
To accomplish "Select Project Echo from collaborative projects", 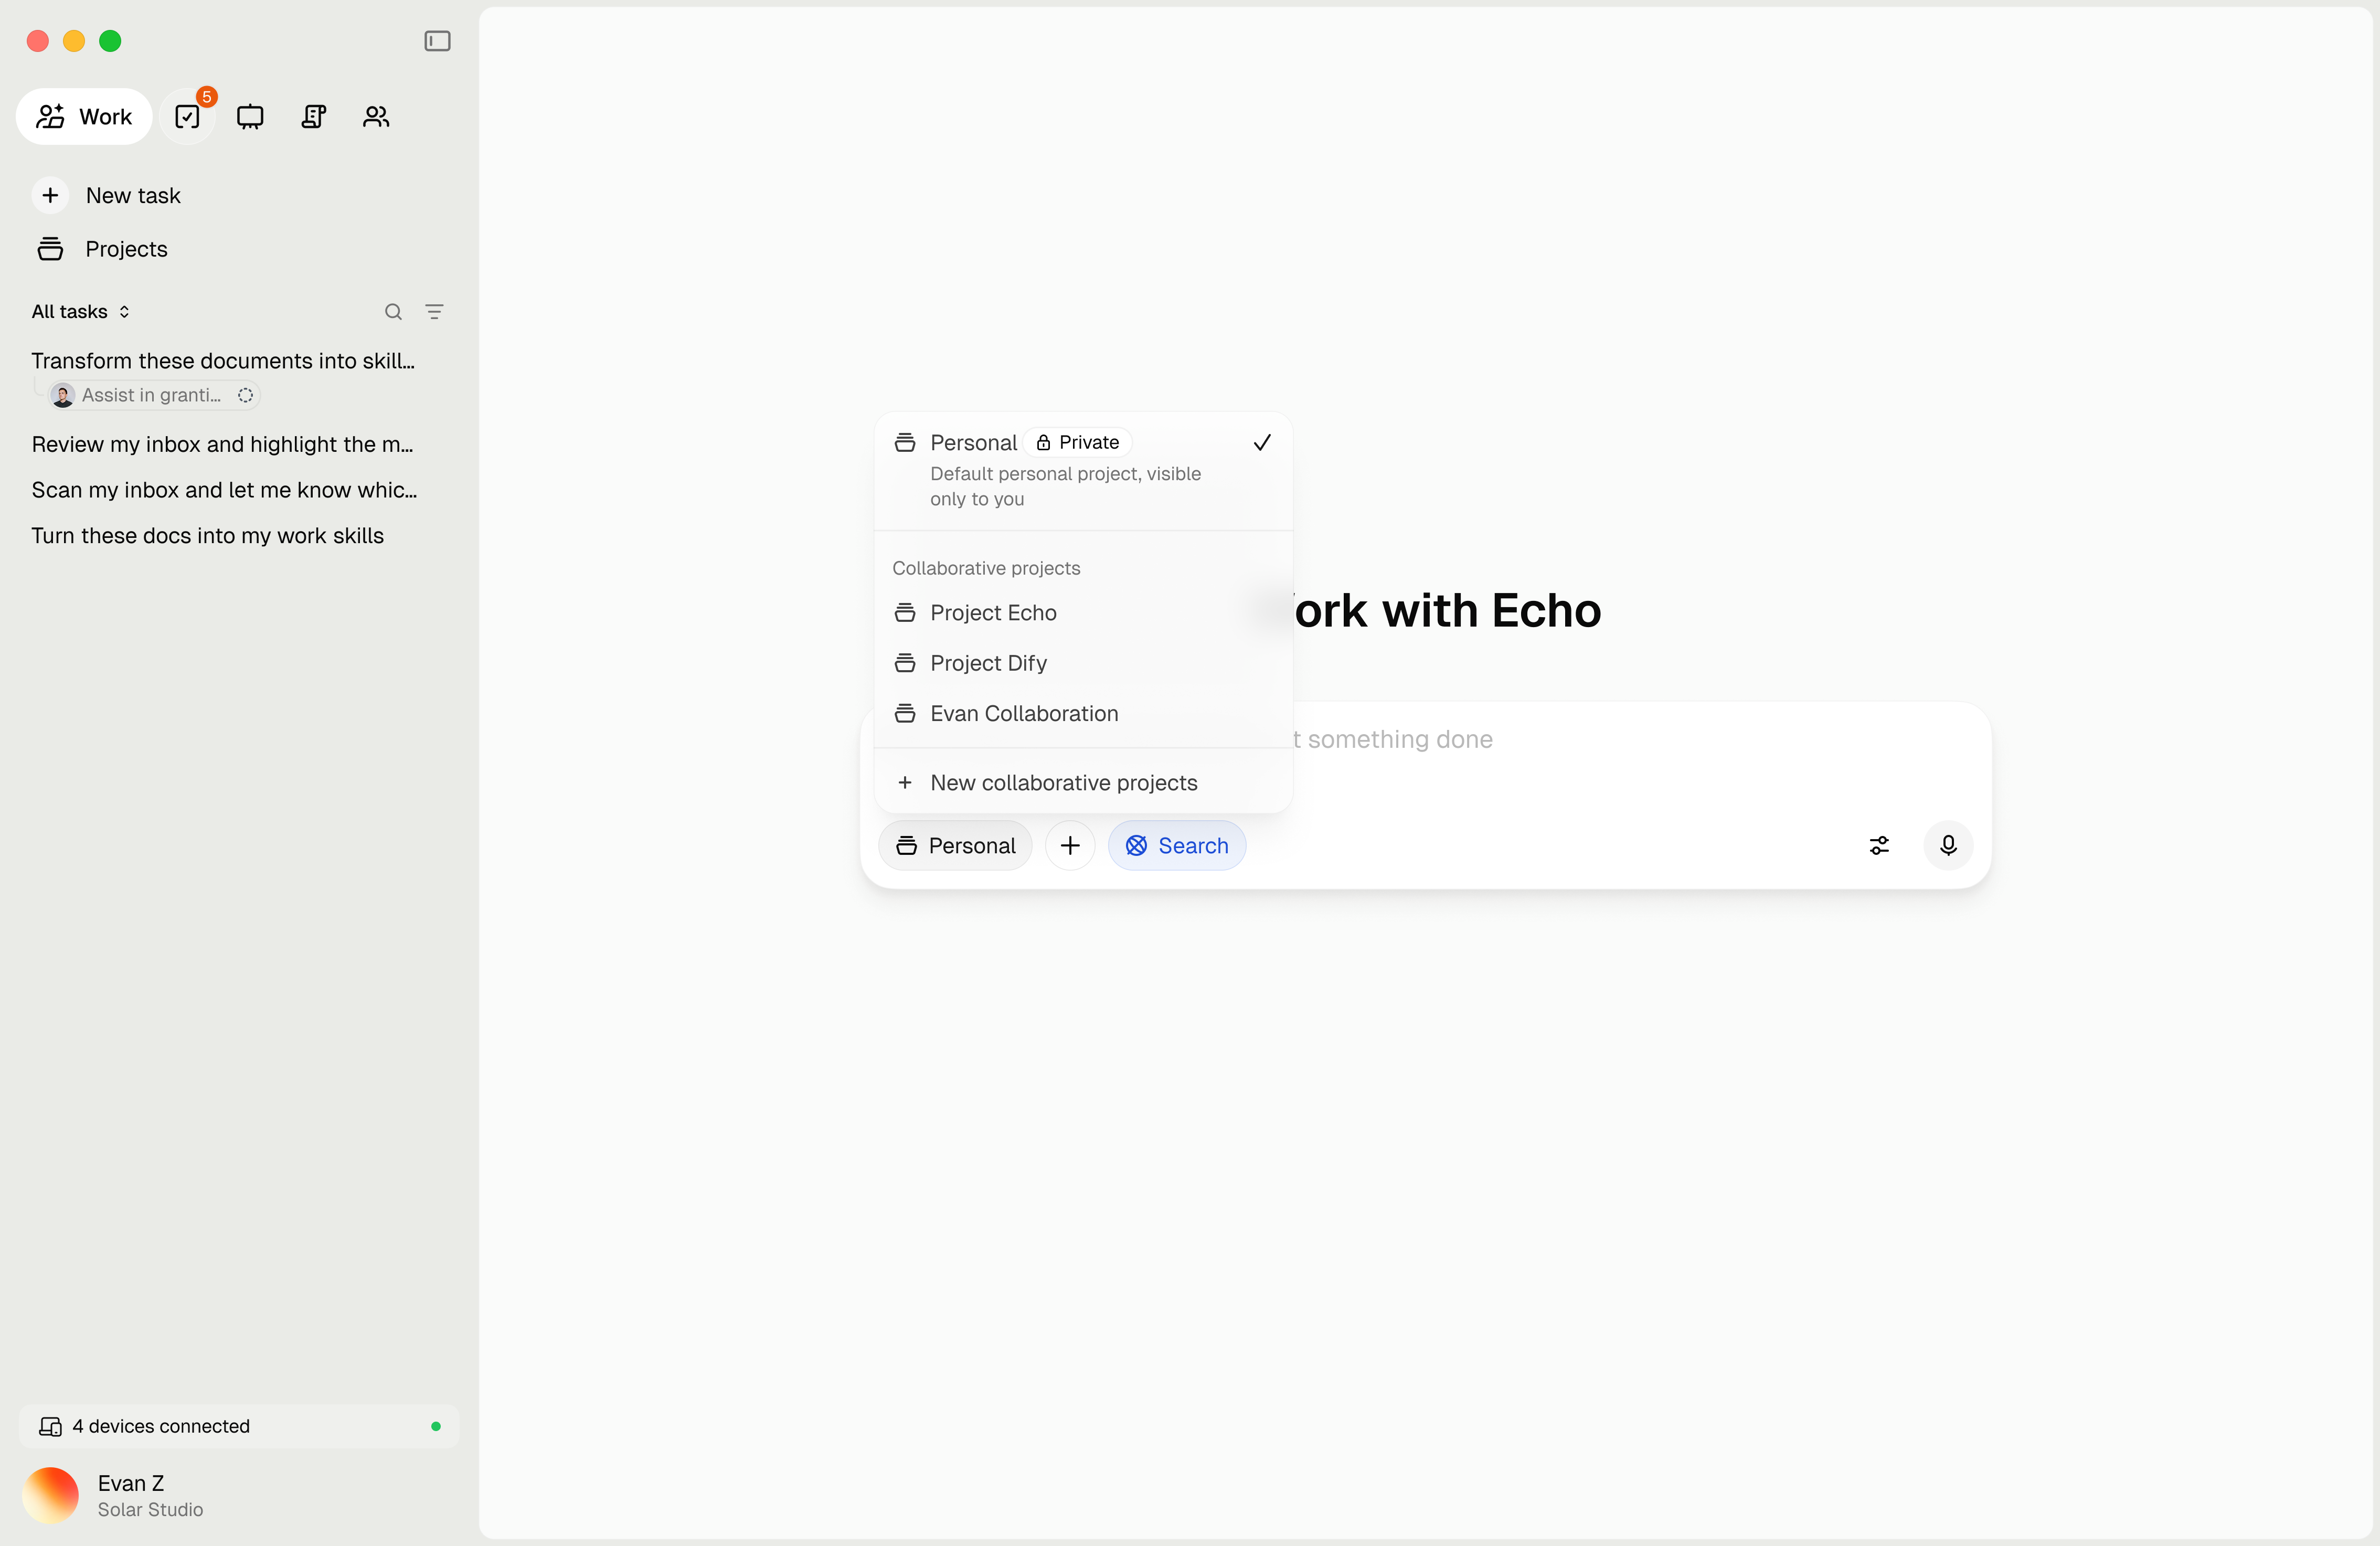I will (x=993, y=612).
